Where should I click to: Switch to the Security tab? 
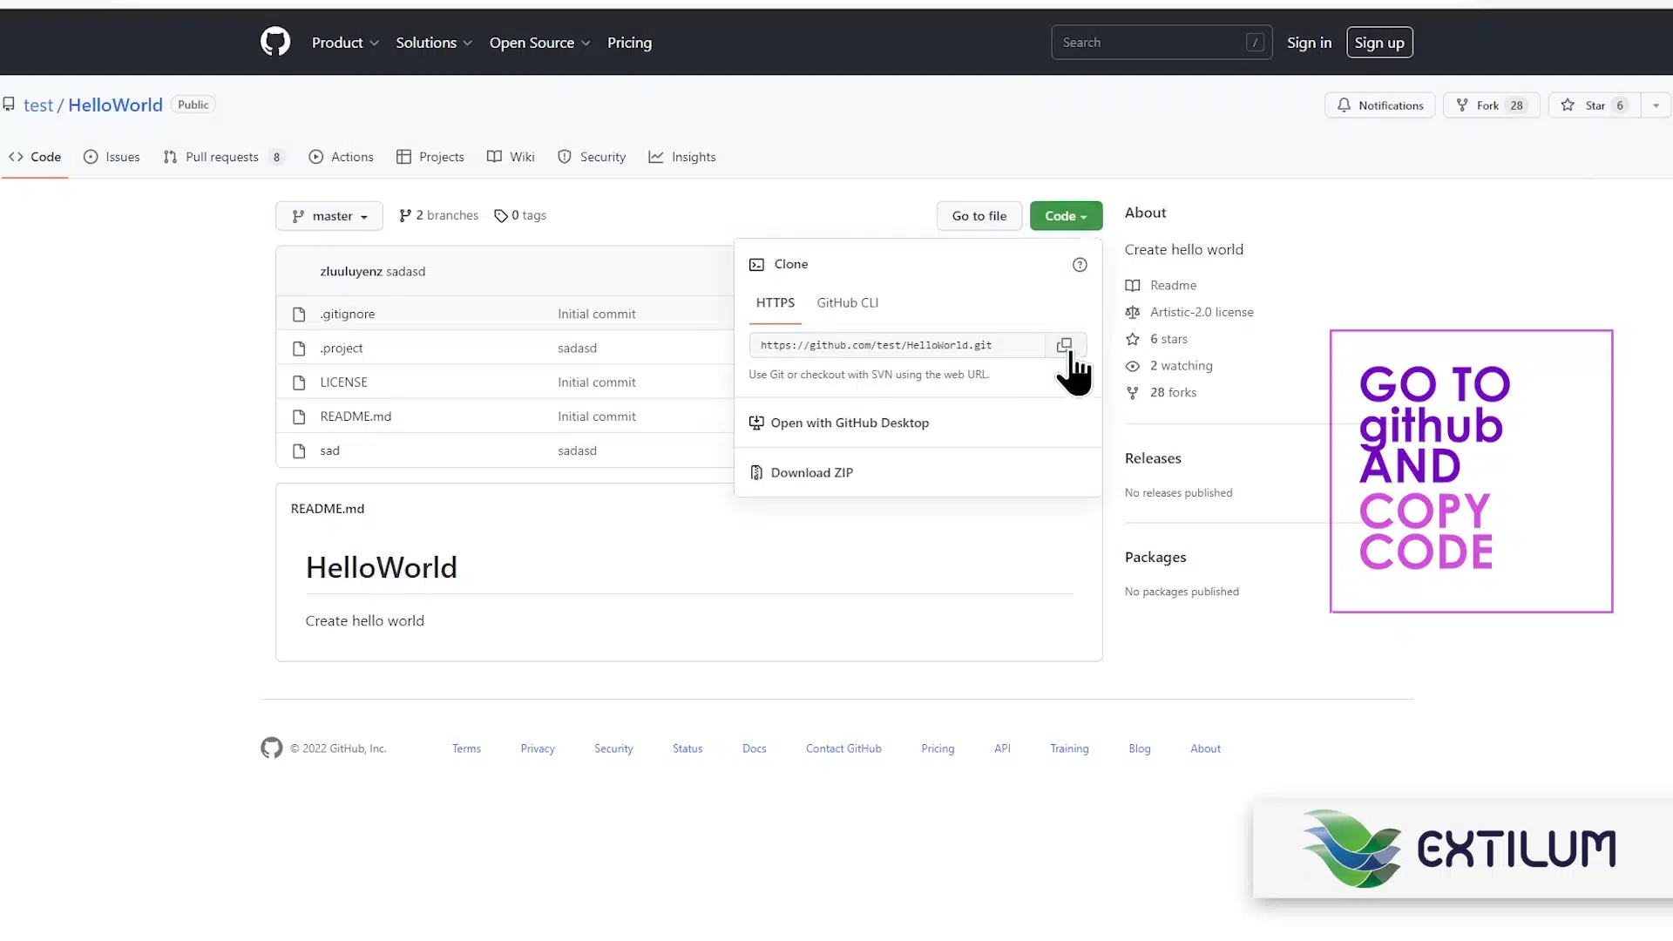pyautogui.click(x=592, y=157)
